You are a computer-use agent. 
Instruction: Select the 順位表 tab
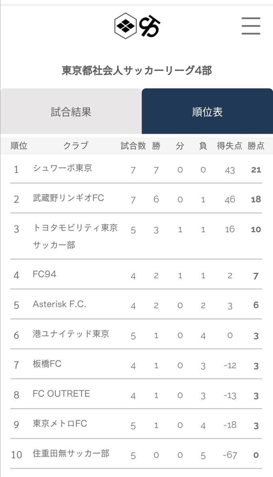(207, 112)
